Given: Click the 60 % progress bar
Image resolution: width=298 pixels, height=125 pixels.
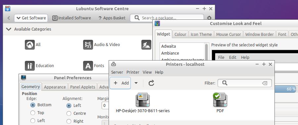Looking at the screenshot, I should click(x=286, y=89).
